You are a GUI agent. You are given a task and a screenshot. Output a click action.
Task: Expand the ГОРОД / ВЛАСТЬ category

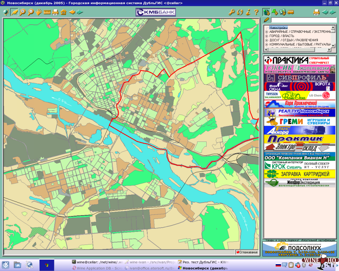[x=267, y=36]
